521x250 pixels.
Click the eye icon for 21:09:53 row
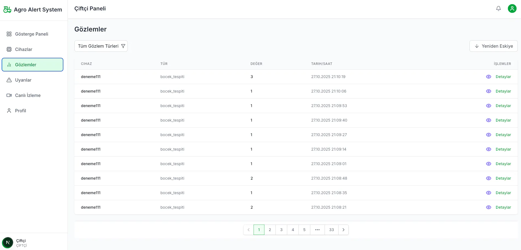(489, 106)
